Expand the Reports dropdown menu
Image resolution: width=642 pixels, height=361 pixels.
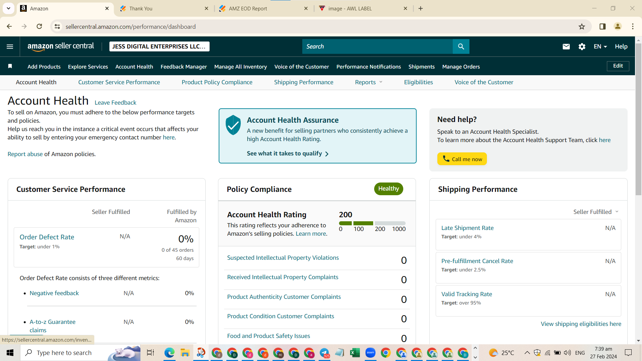[368, 82]
